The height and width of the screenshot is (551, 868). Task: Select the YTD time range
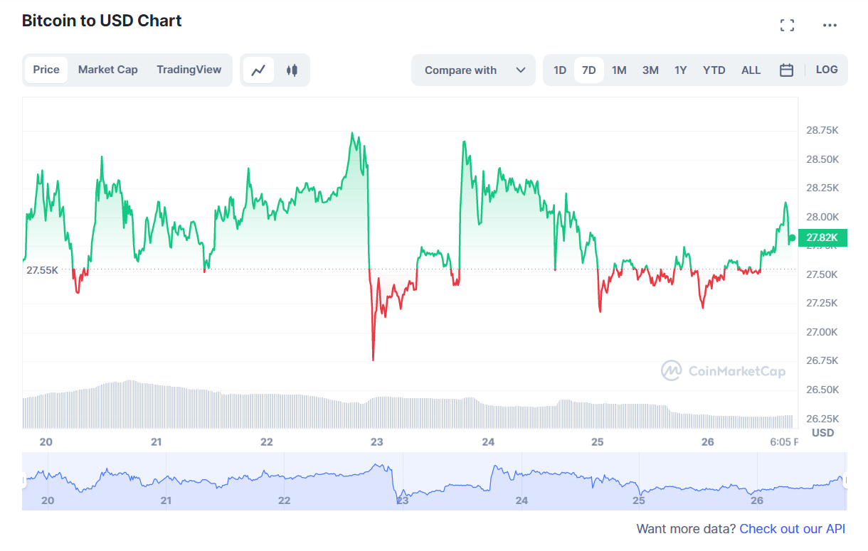[x=714, y=70]
